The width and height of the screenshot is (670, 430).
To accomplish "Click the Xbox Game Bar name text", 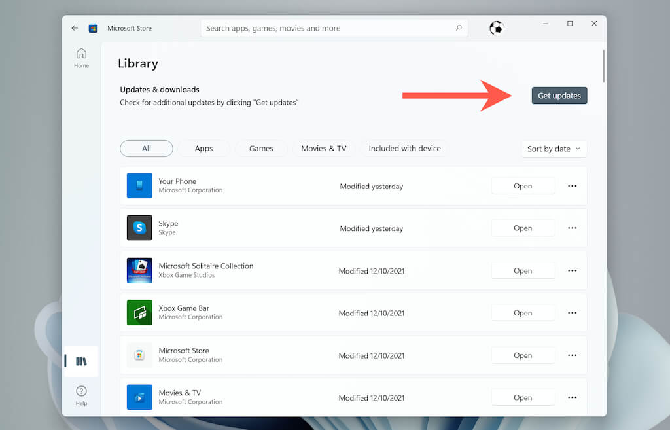I will click(x=184, y=308).
